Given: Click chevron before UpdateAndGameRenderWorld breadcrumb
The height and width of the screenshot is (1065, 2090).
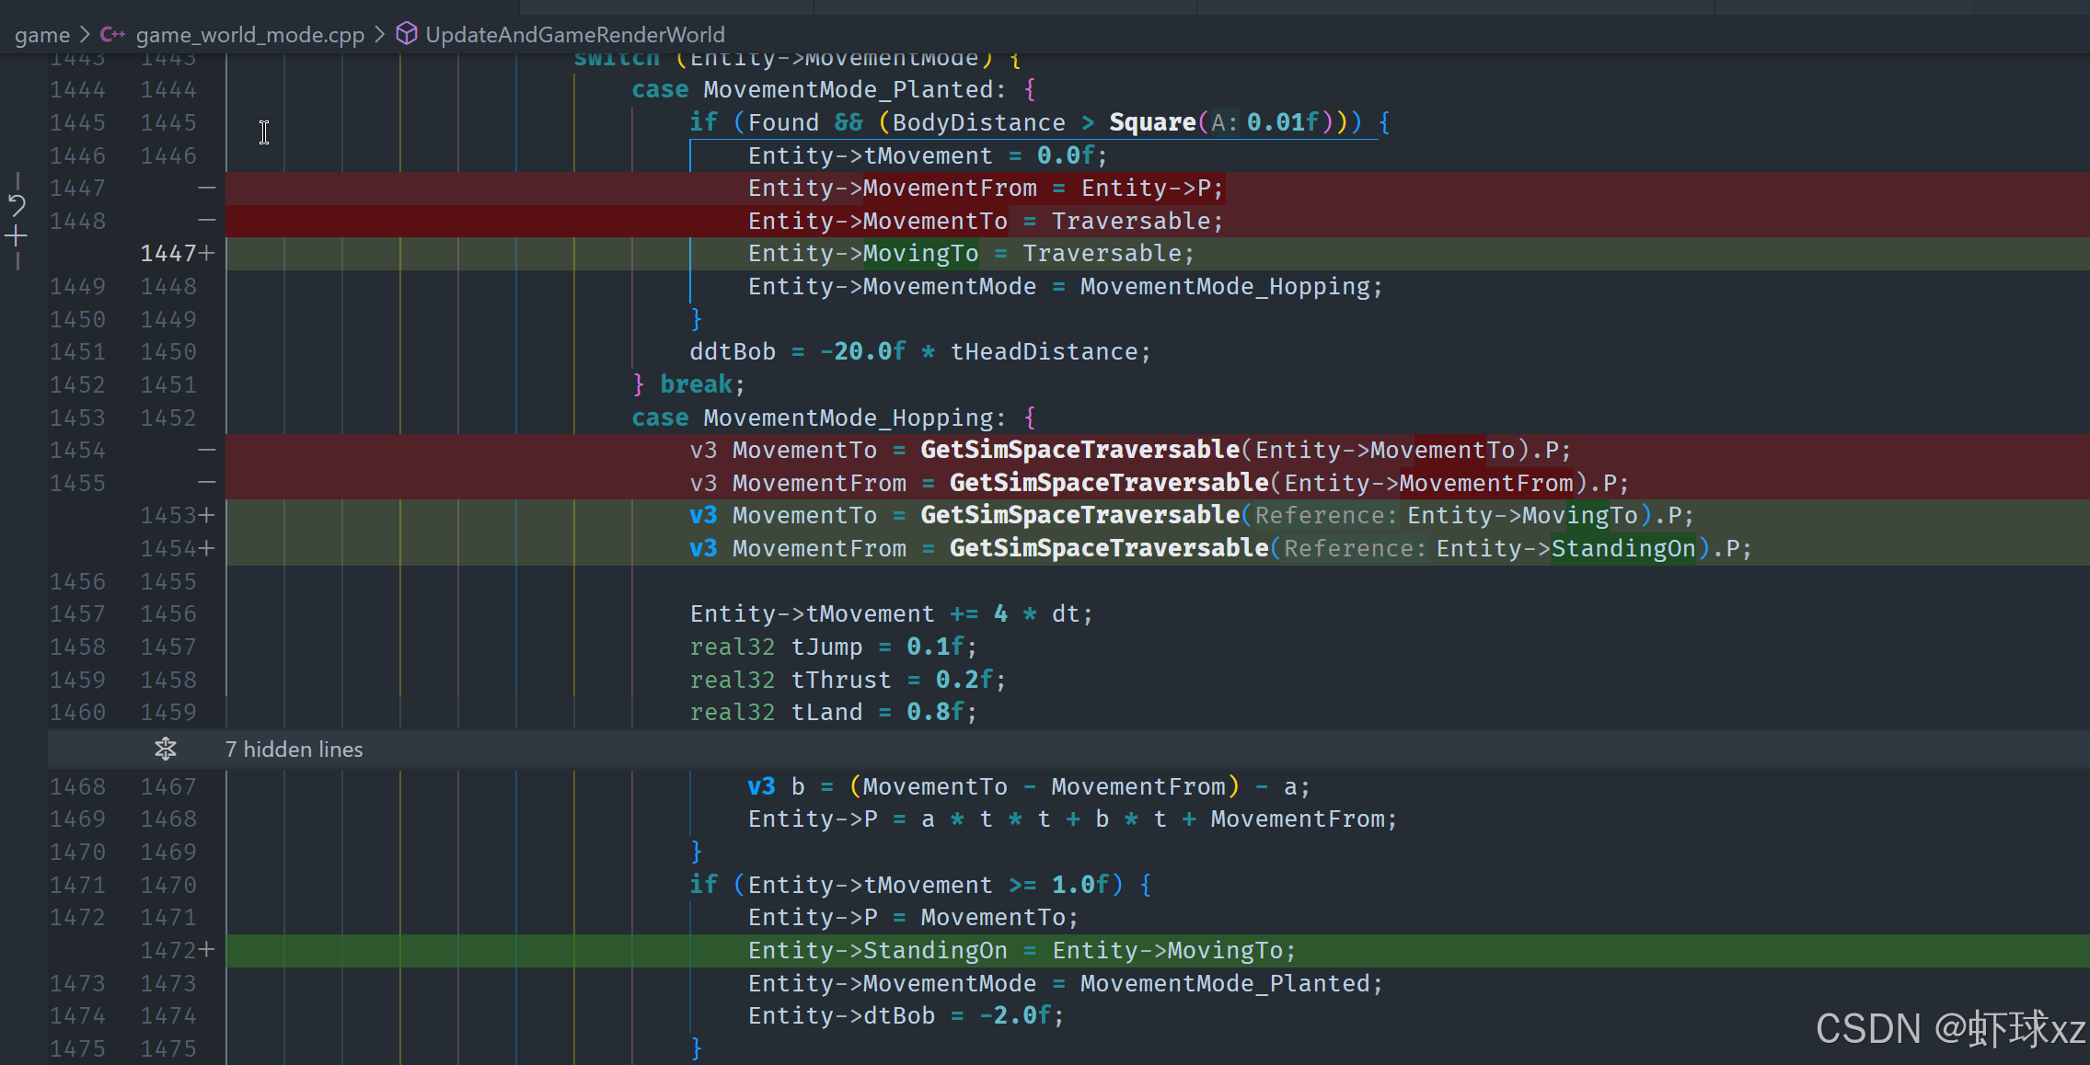Looking at the screenshot, I should click(x=379, y=35).
